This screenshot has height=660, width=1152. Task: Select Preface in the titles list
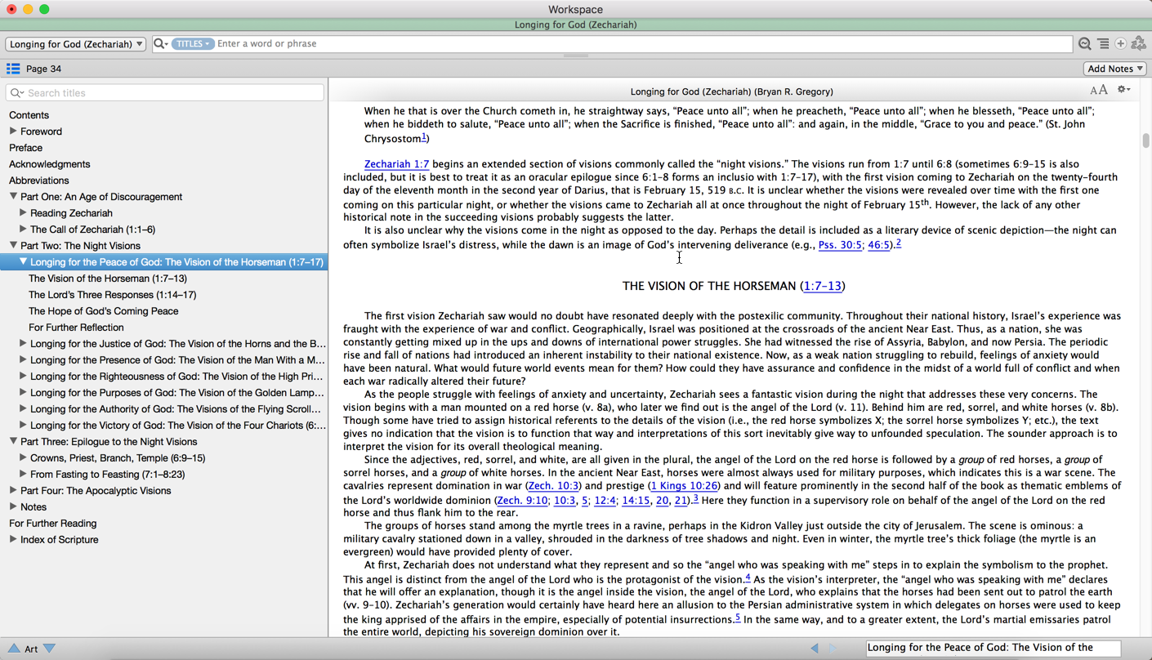pos(25,148)
